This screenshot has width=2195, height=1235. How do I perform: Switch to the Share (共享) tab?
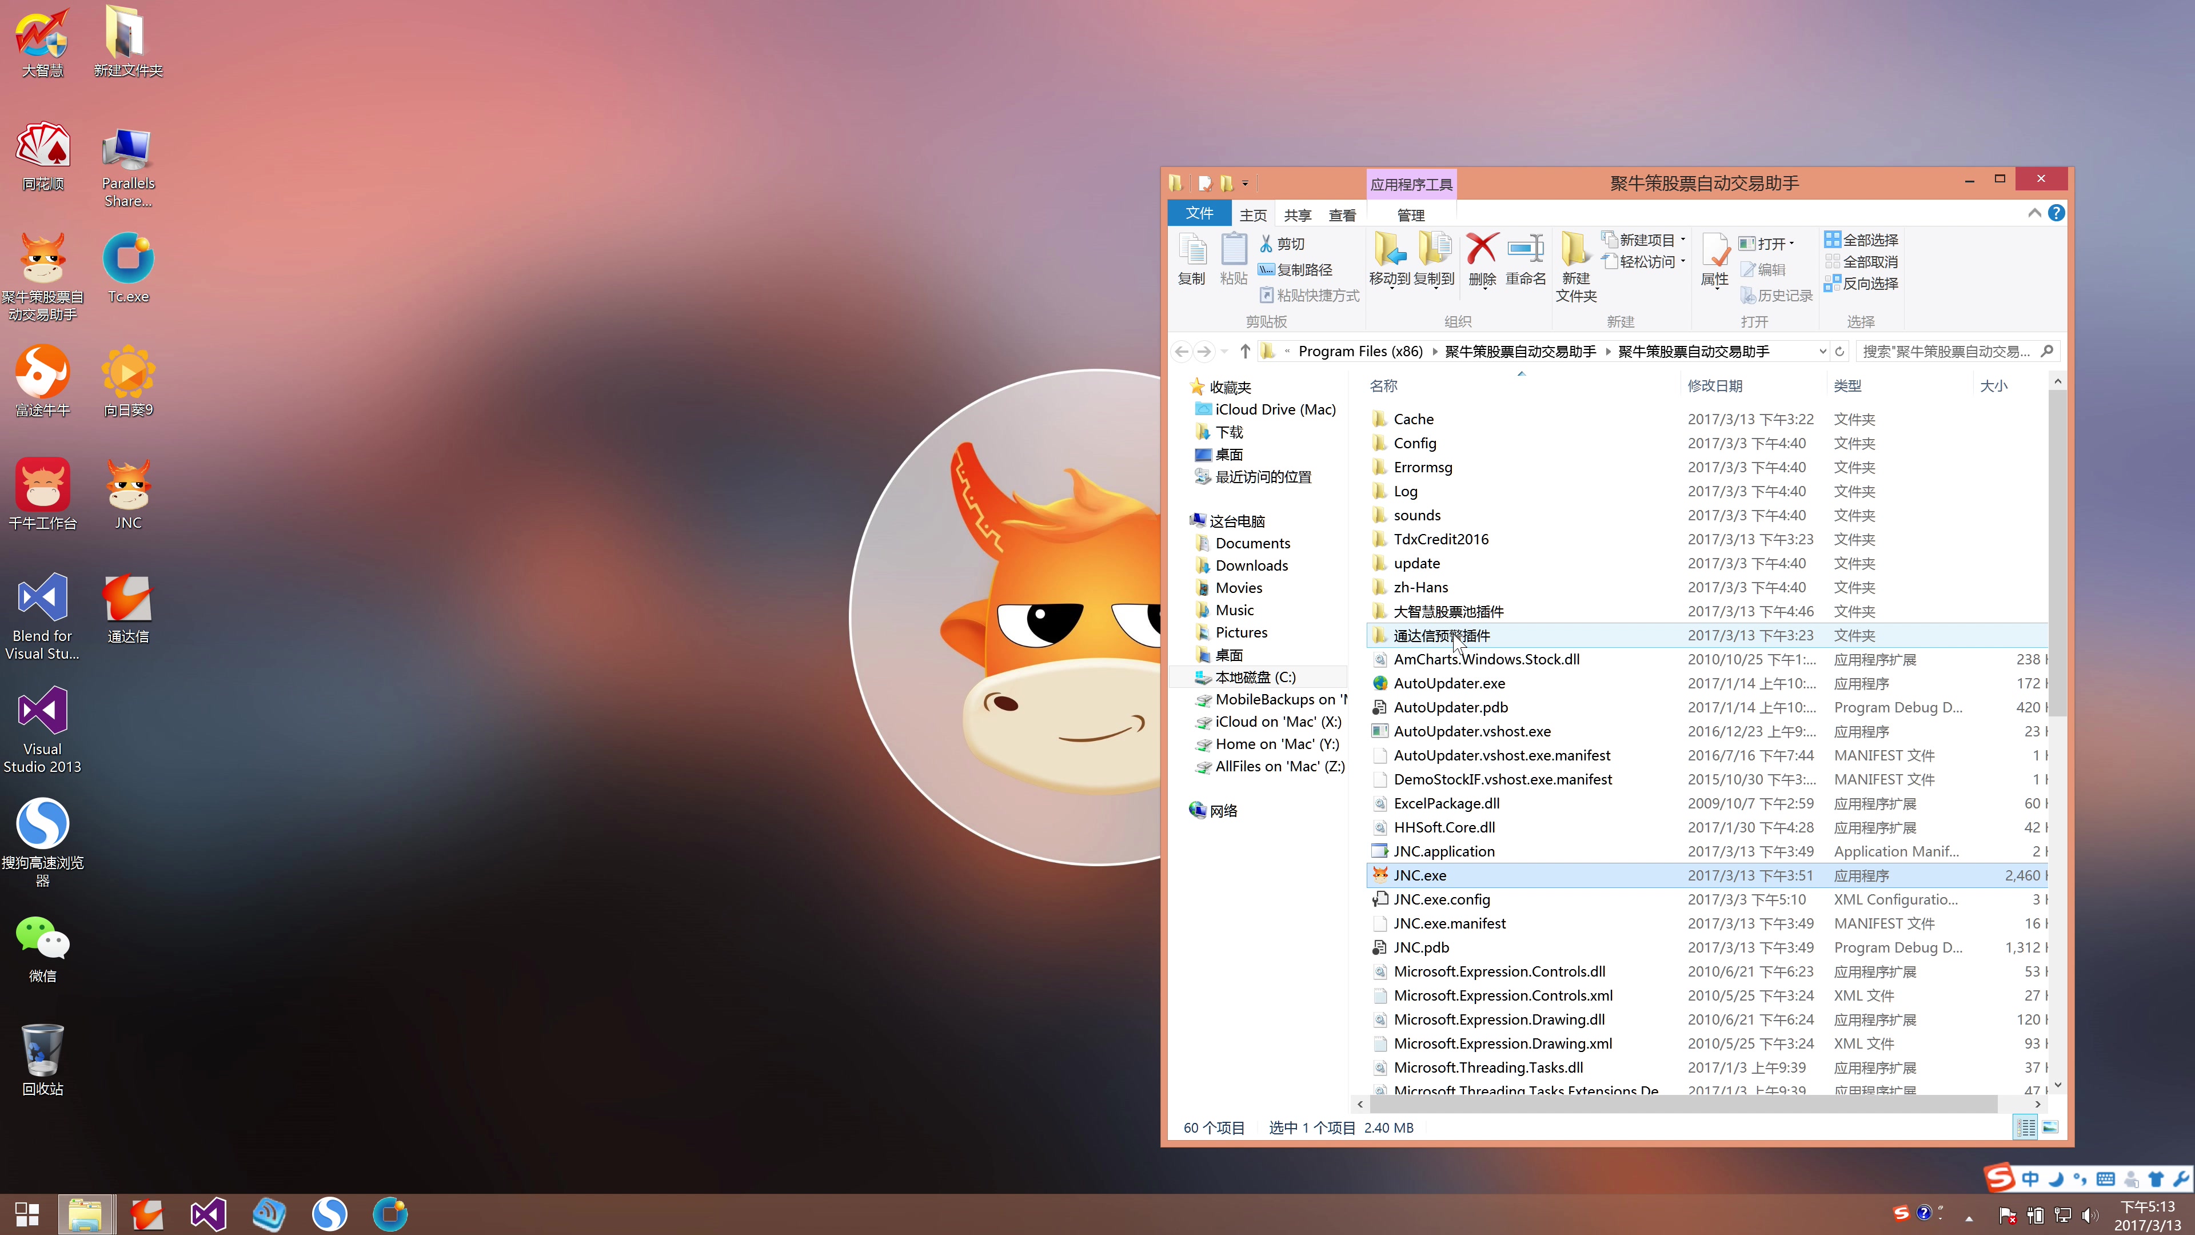(x=1298, y=215)
